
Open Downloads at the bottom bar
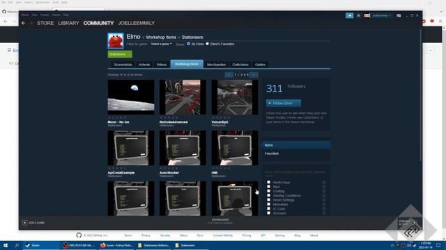(220, 221)
